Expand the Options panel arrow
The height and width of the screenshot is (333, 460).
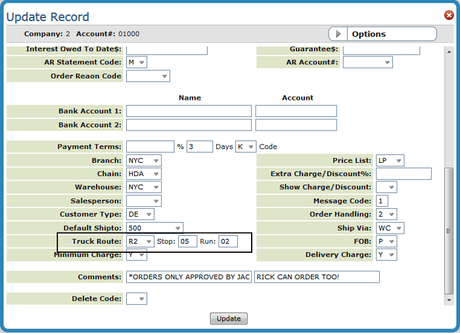(x=338, y=34)
